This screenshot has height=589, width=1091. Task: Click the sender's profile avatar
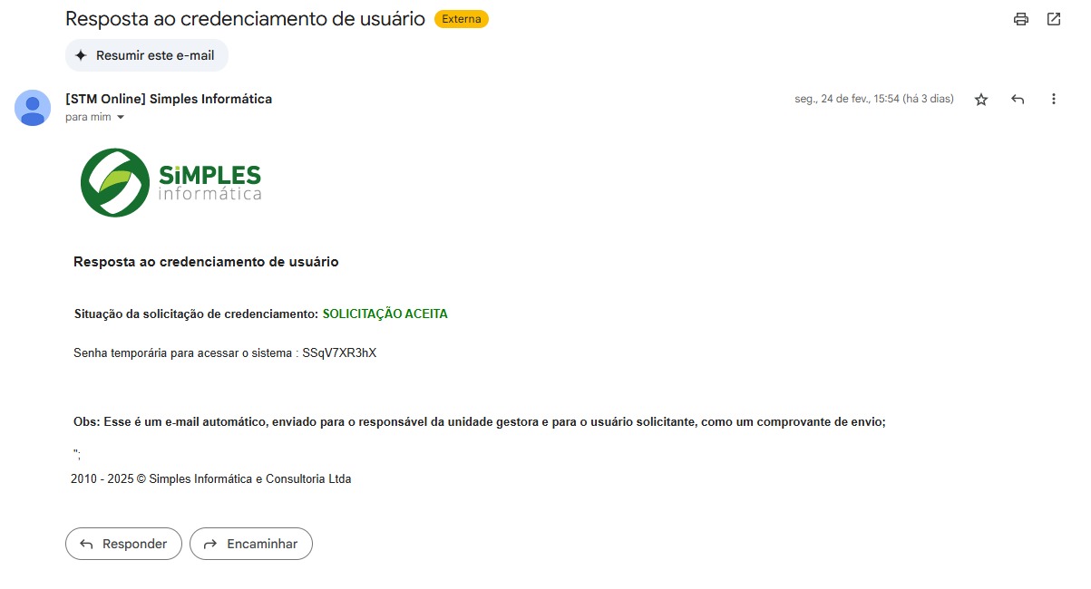click(33, 108)
